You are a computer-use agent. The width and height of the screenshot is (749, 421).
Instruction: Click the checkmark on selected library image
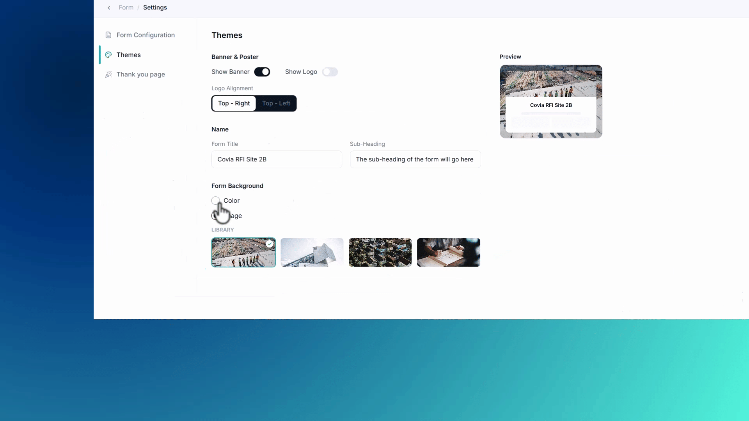pyautogui.click(x=270, y=244)
